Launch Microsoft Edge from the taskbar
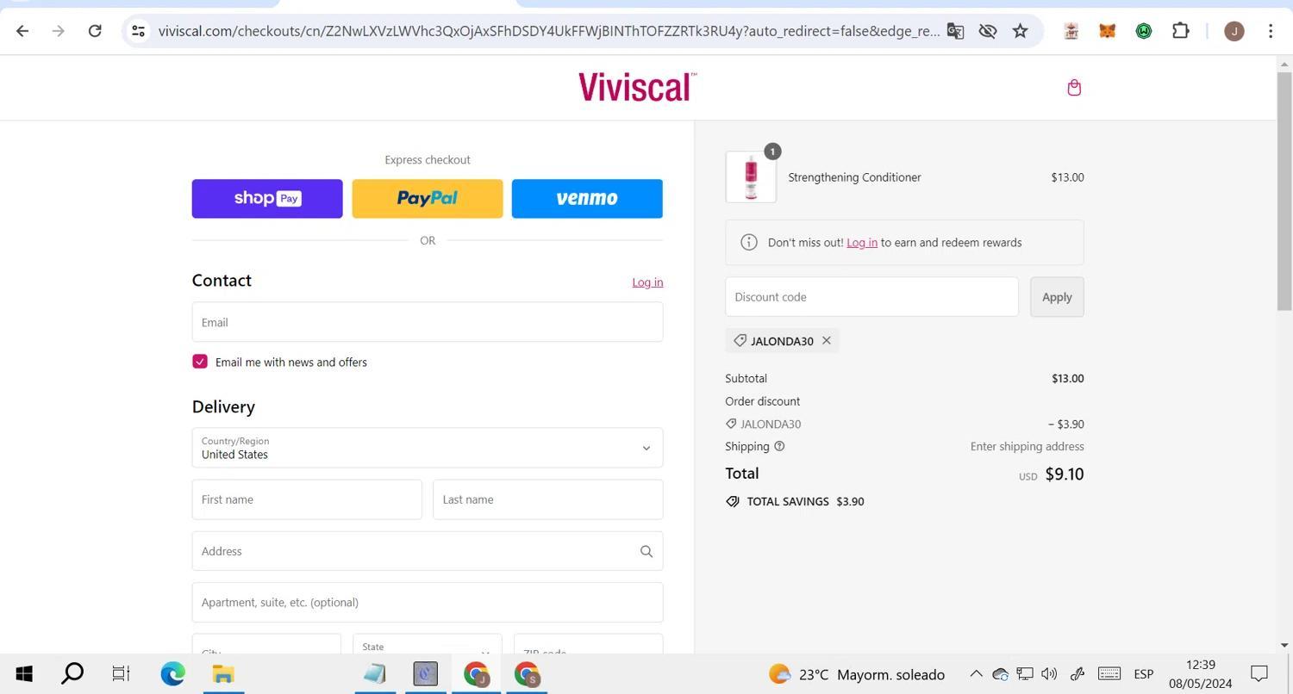Screen dimensions: 1293x694 tap(172, 674)
